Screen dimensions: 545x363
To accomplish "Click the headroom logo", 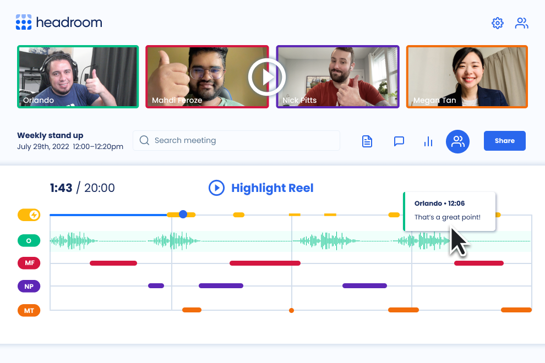I will [59, 22].
